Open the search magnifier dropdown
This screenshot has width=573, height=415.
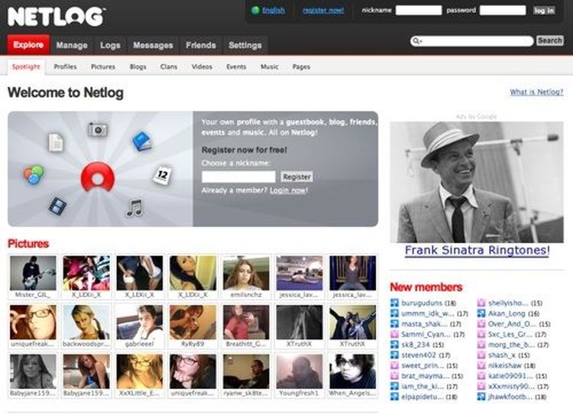(x=416, y=41)
